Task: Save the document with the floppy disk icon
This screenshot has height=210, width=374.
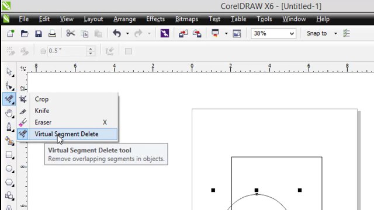Action: click(39, 33)
